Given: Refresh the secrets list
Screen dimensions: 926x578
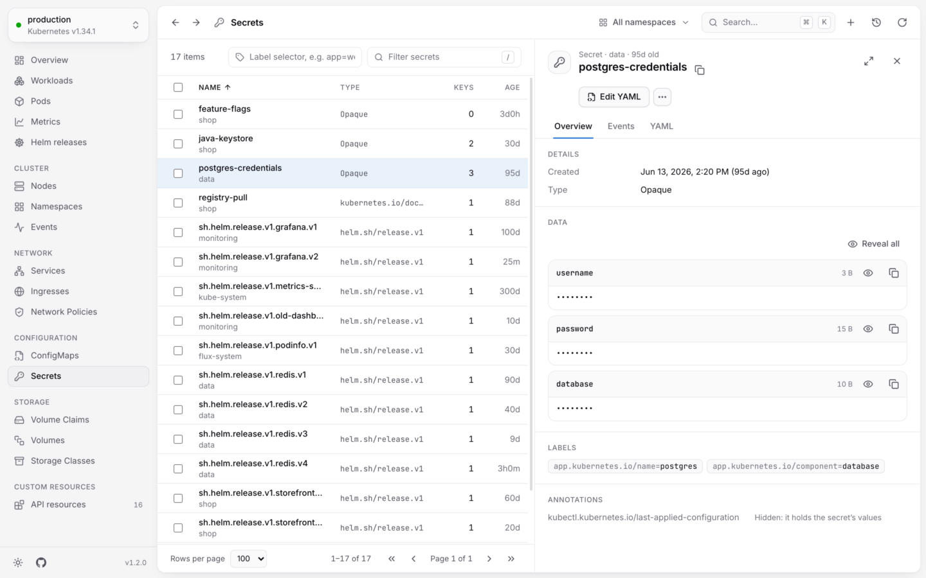Looking at the screenshot, I should pyautogui.click(x=902, y=22).
